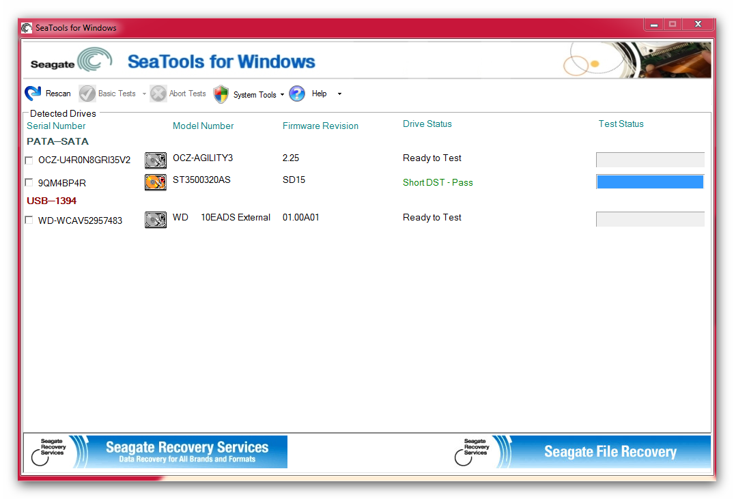Click Ready to Test status for WD drive
734x499 pixels.
click(432, 217)
